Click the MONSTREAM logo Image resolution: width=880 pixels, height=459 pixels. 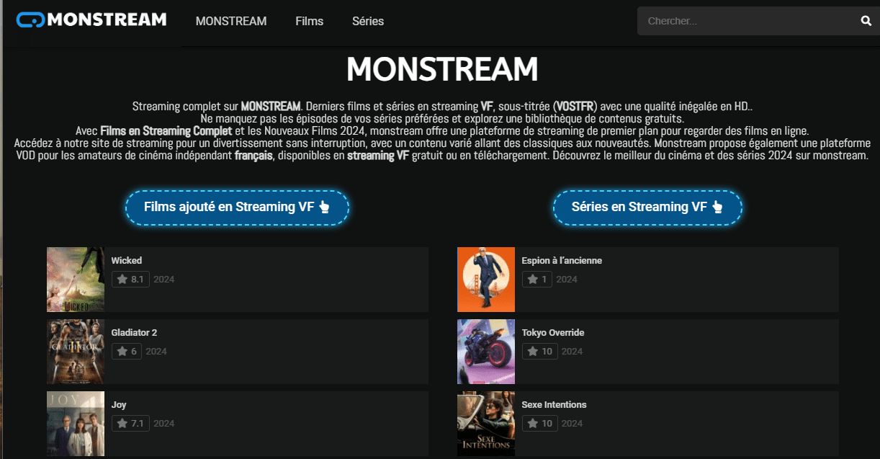click(x=91, y=19)
